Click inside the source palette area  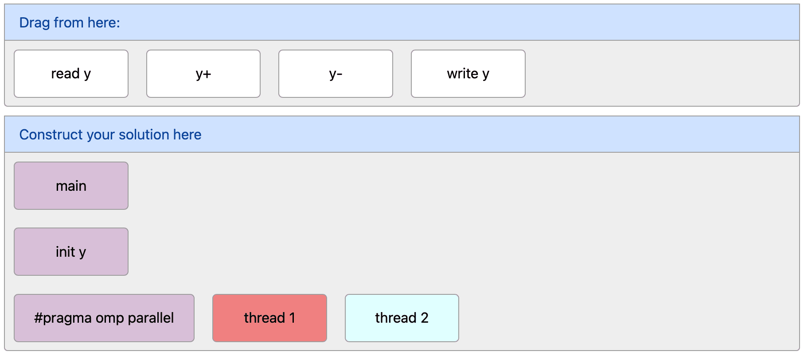click(643, 73)
